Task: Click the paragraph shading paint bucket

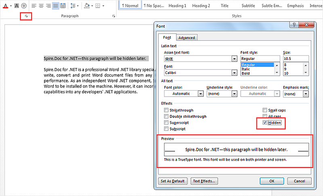Action: coord(87,6)
